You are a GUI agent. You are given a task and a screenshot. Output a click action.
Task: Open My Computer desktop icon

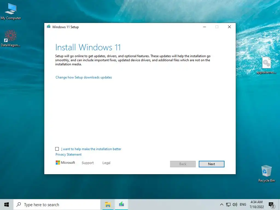11,11
